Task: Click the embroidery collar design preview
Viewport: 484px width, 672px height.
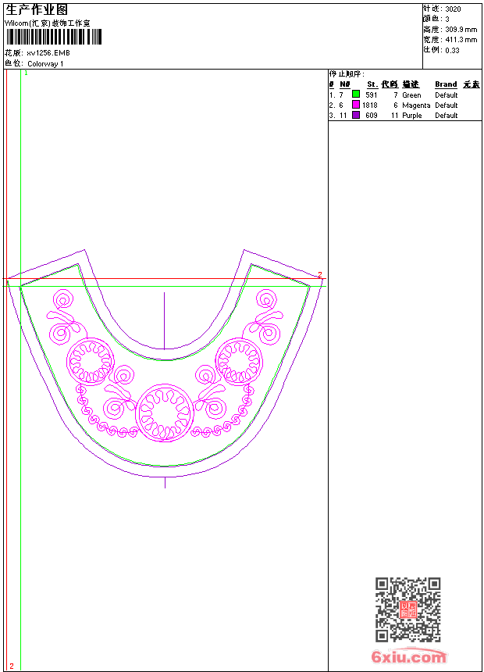Action: tap(165, 369)
